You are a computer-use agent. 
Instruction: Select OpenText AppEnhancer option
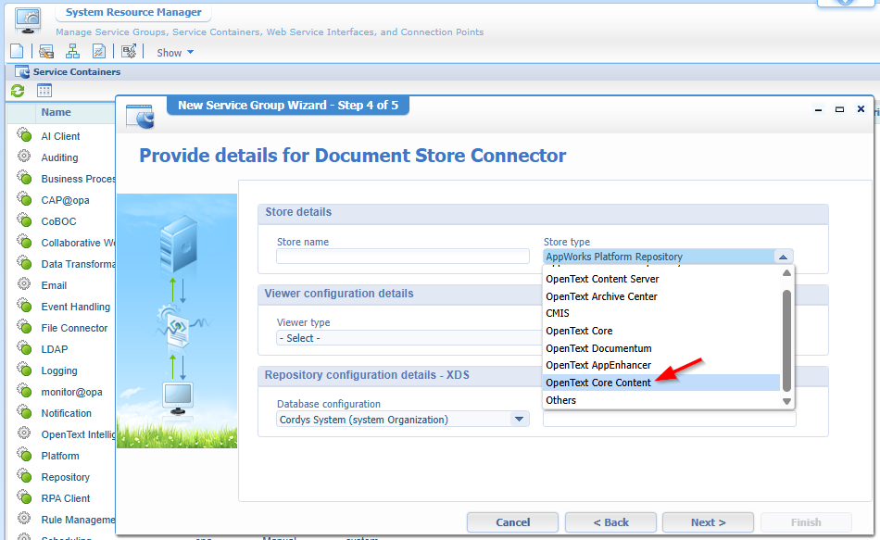click(598, 365)
